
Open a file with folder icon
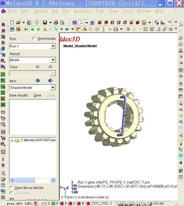tap(18, 22)
